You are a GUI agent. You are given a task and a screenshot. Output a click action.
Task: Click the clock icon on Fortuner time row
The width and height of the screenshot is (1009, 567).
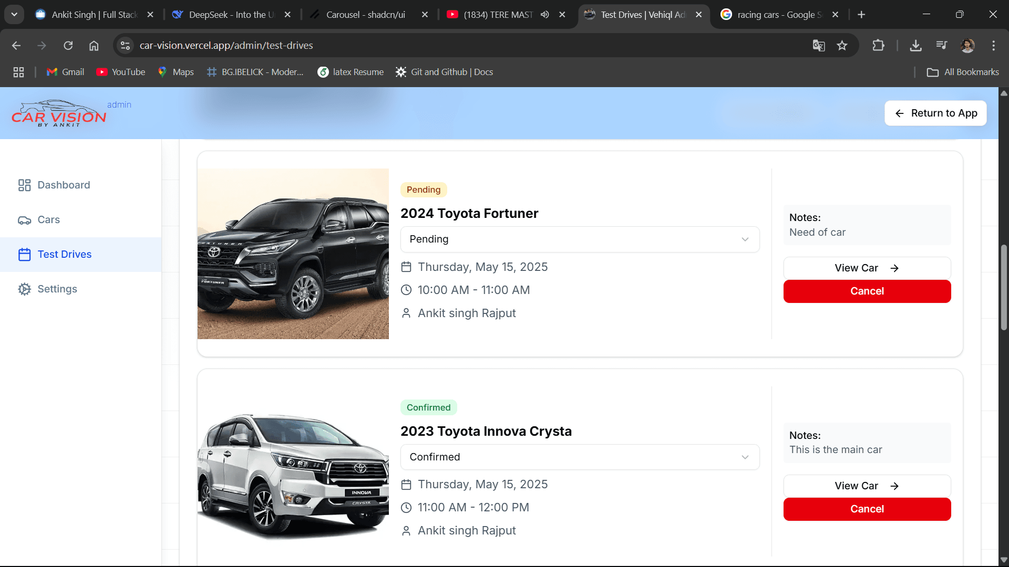tap(406, 290)
